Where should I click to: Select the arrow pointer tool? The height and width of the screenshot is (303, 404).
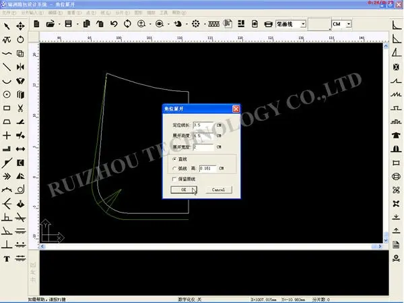[7, 26]
